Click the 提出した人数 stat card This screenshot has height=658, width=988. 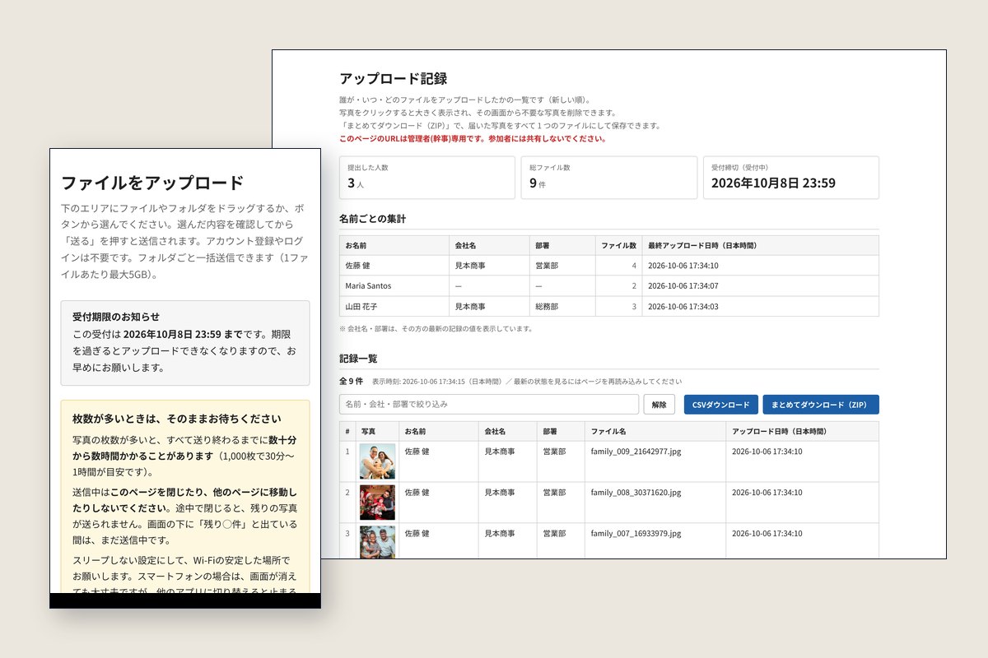pyautogui.click(x=427, y=178)
